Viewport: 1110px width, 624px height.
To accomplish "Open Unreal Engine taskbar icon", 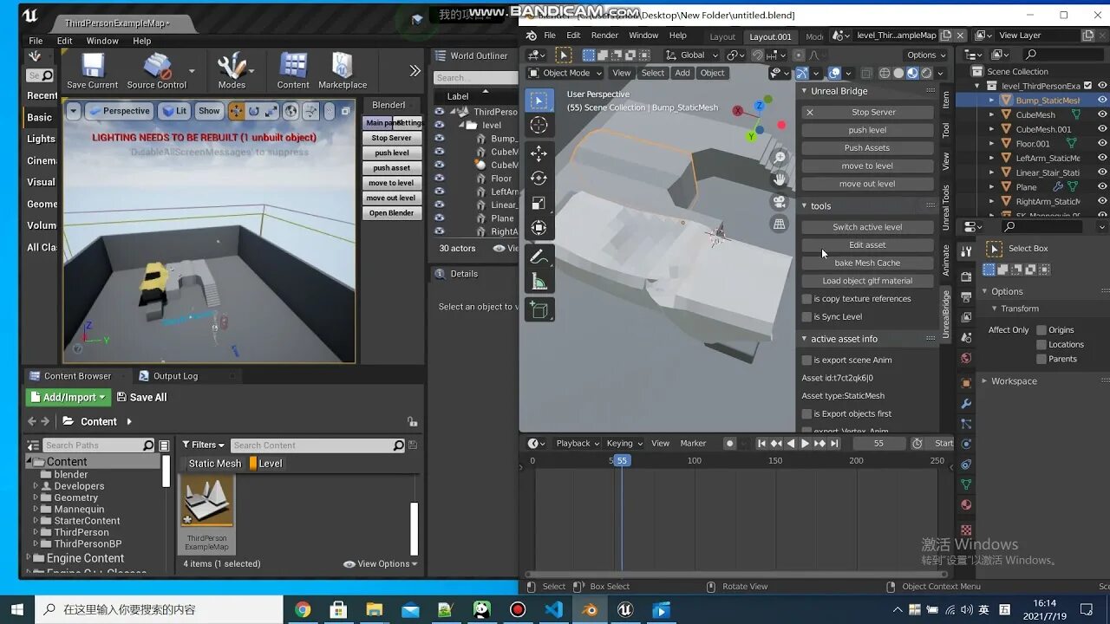I will (624, 609).
